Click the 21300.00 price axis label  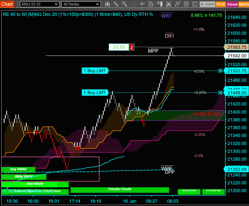237,151
